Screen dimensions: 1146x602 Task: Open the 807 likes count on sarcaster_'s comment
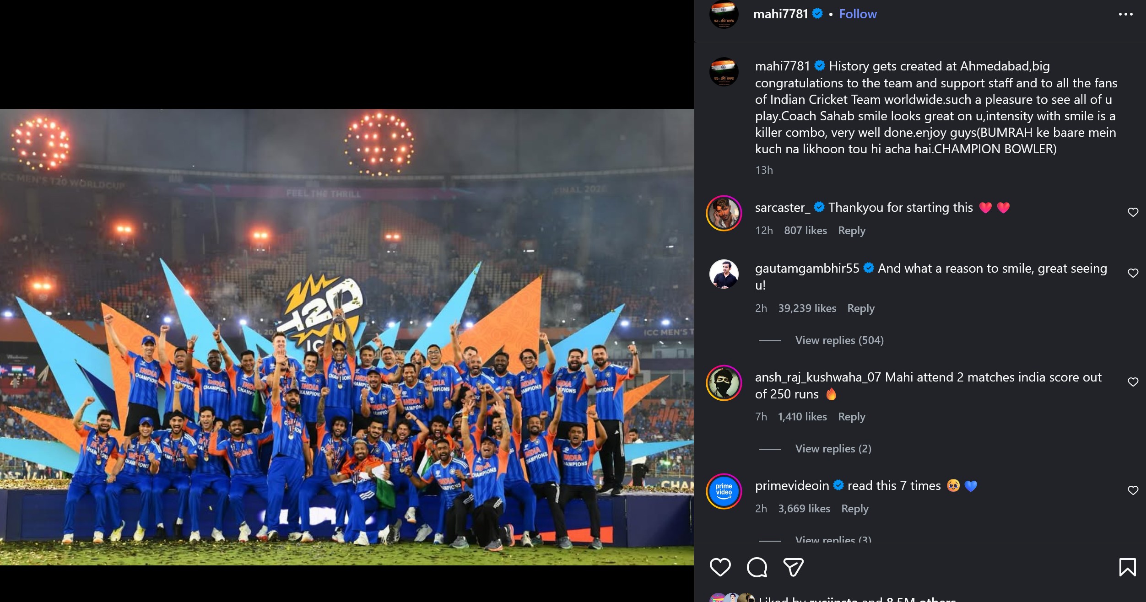coord(805,231)
